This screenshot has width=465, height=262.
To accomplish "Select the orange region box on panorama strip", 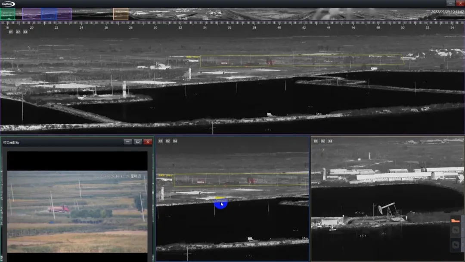I will coord(121,14).
